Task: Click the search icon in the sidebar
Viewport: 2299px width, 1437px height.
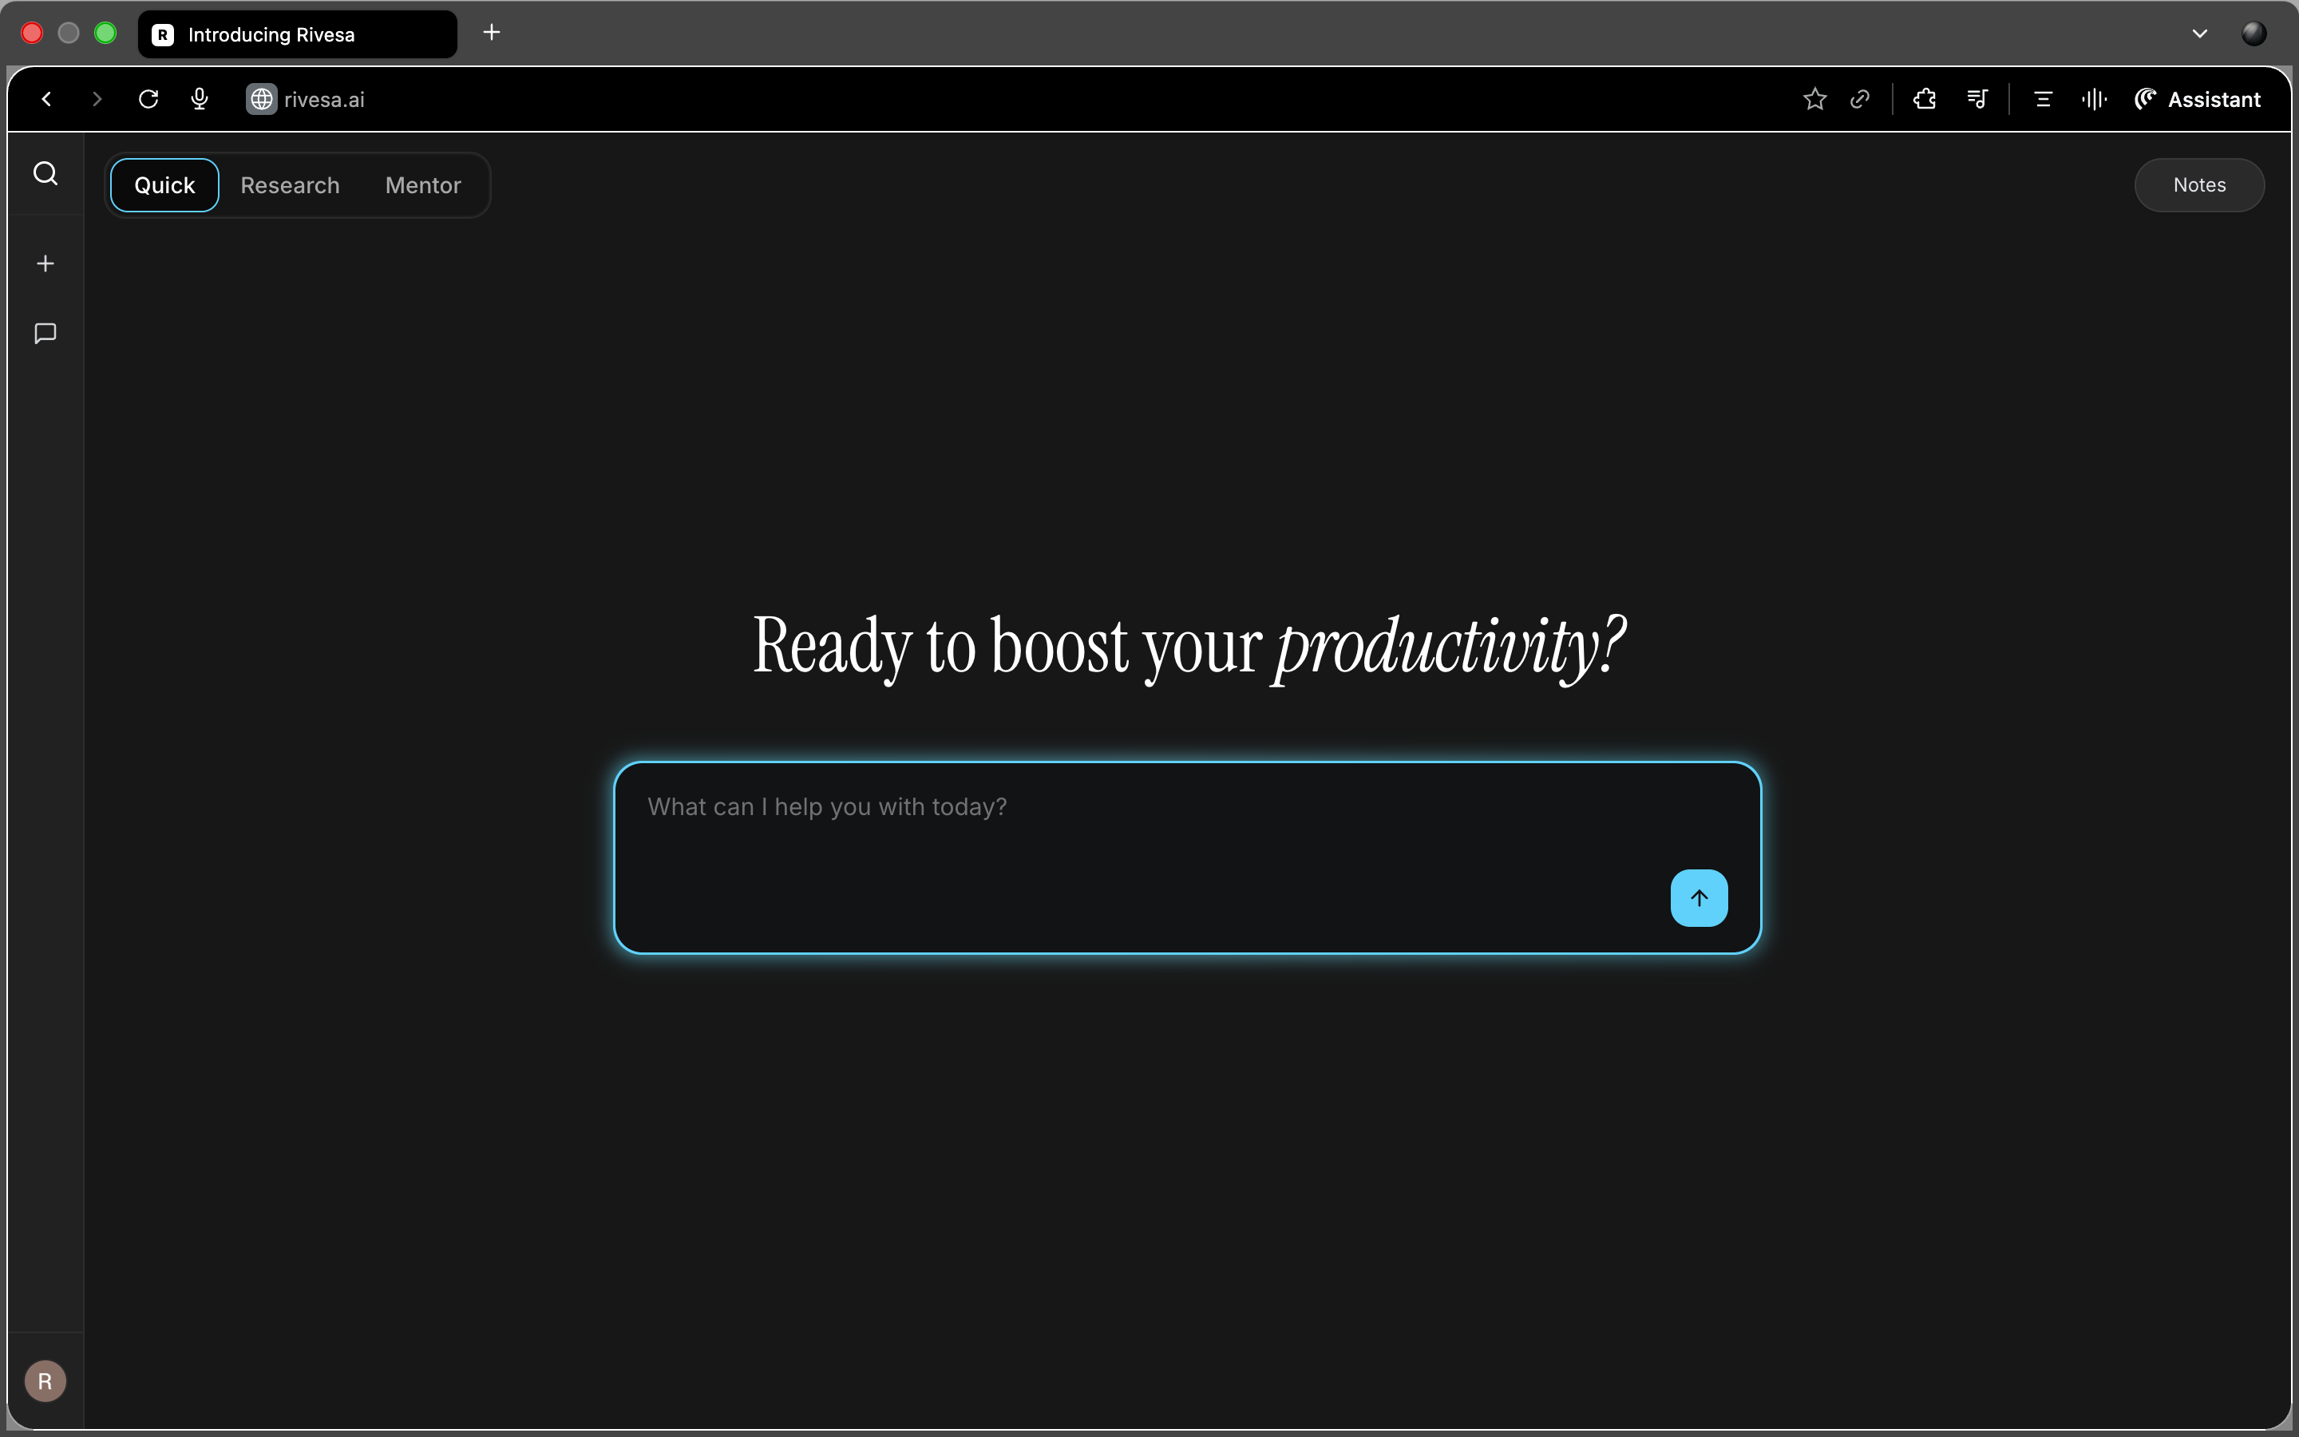Action: 46,174
